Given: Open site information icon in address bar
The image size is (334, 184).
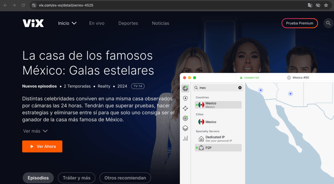Looking at the screenshot, I should 34,5.
